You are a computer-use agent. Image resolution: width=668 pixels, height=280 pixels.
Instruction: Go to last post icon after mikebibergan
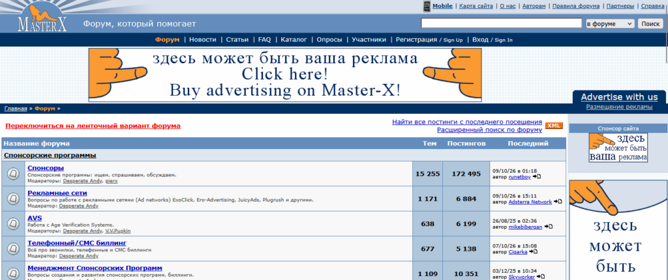coord(548,227)
